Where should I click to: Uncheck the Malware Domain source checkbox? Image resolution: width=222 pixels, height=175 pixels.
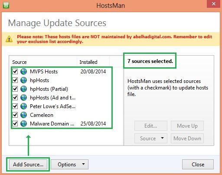15,124
